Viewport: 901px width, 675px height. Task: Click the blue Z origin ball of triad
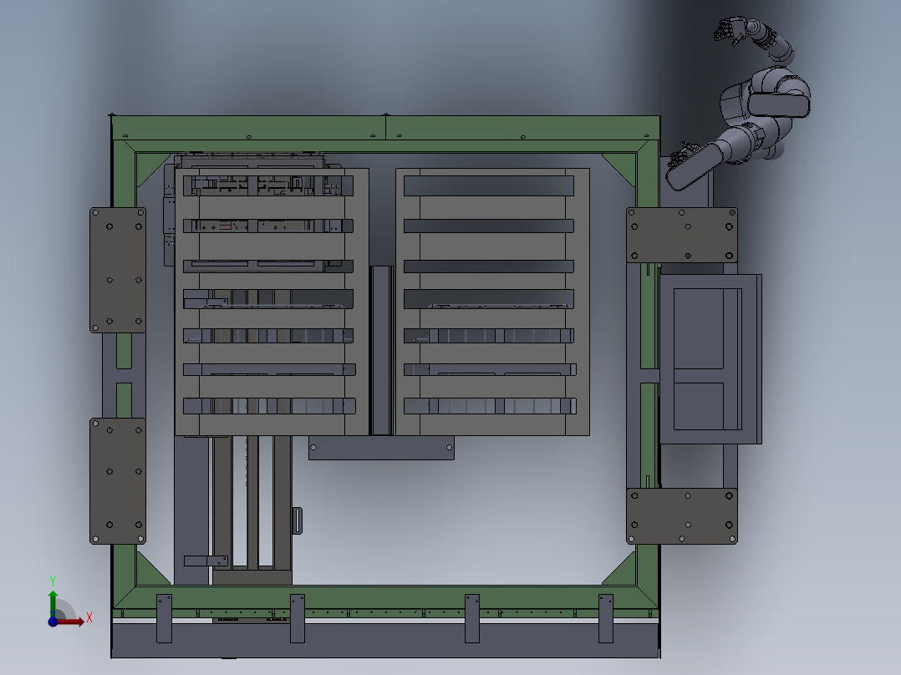coord(53,622)
